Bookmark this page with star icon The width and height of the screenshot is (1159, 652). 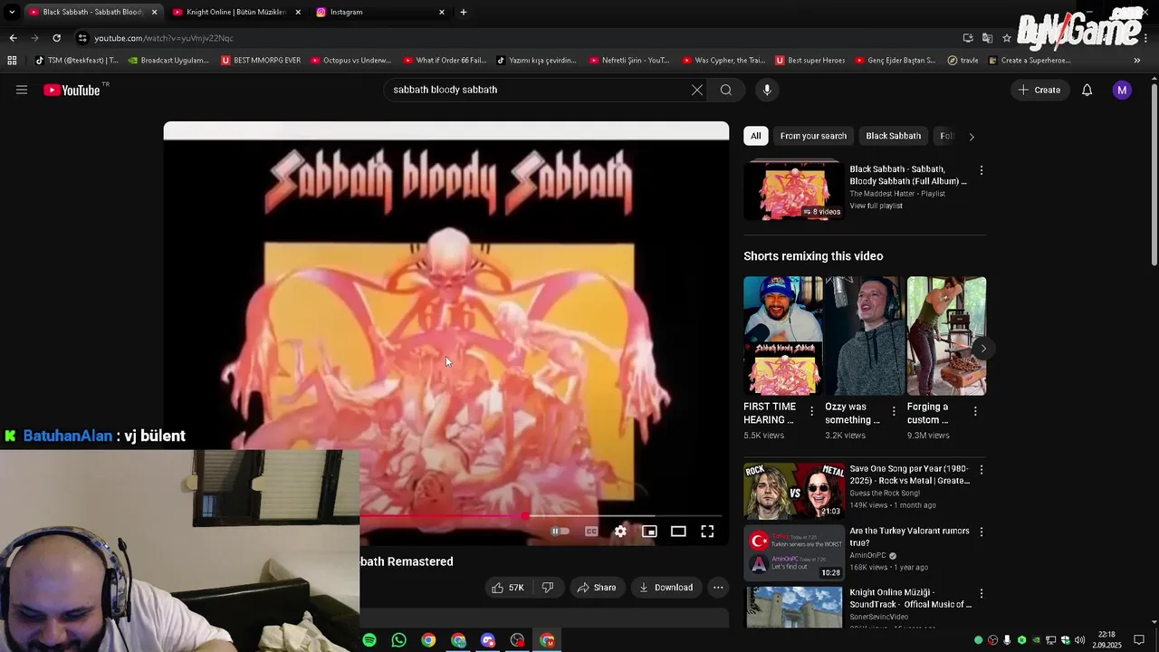[x=1006, y=38]
